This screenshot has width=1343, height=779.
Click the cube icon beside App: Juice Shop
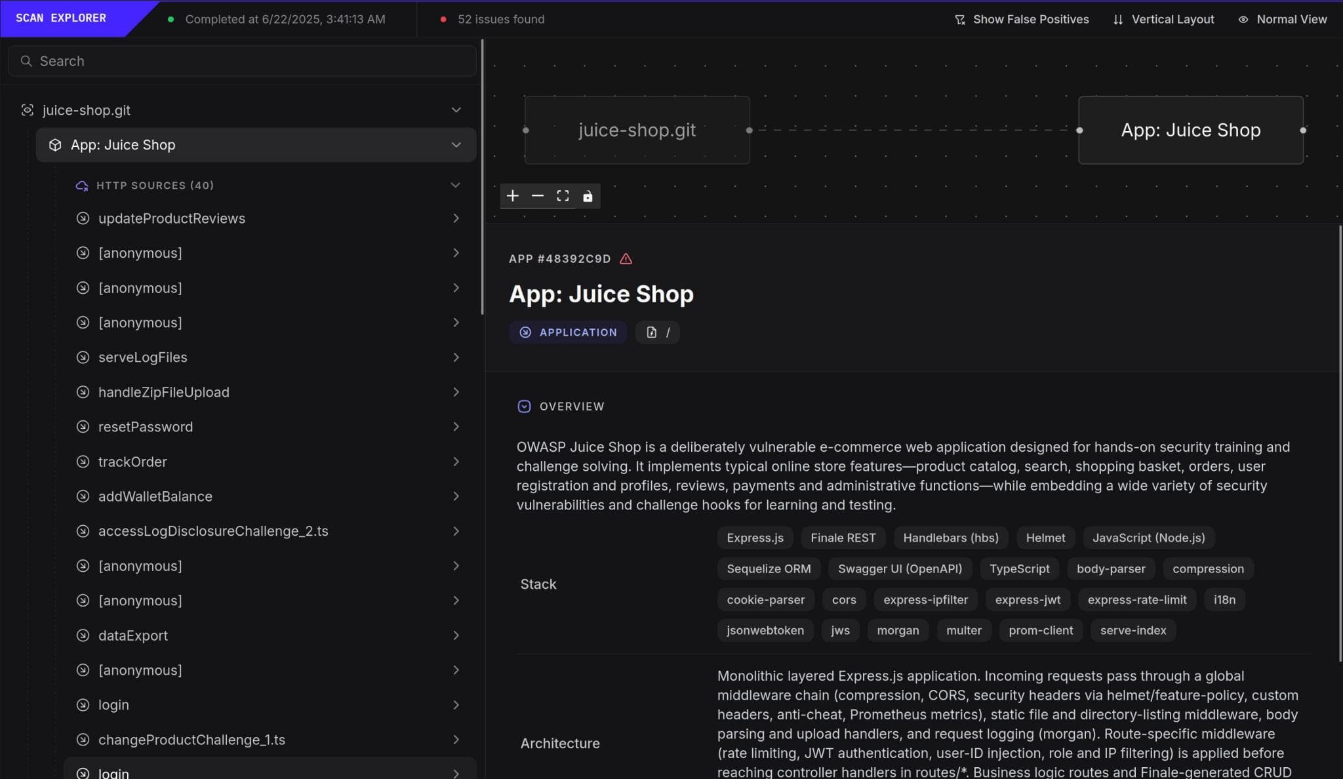(56, 145)
